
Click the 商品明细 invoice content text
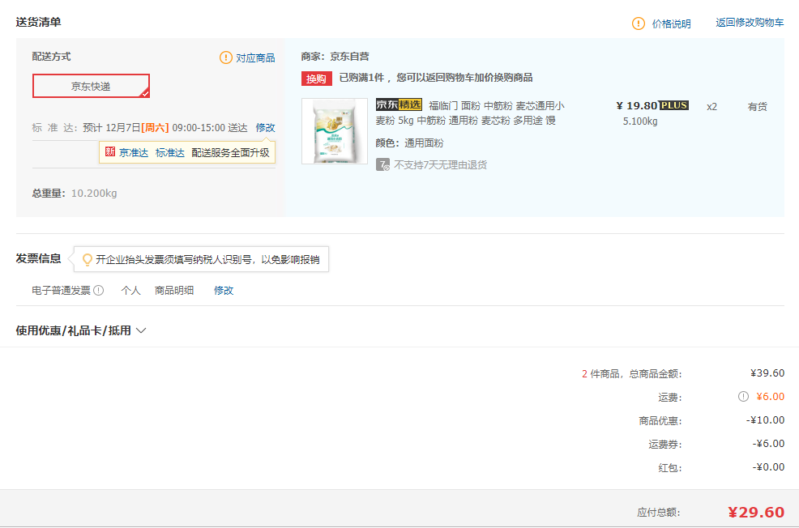click(x=173, y=290)
